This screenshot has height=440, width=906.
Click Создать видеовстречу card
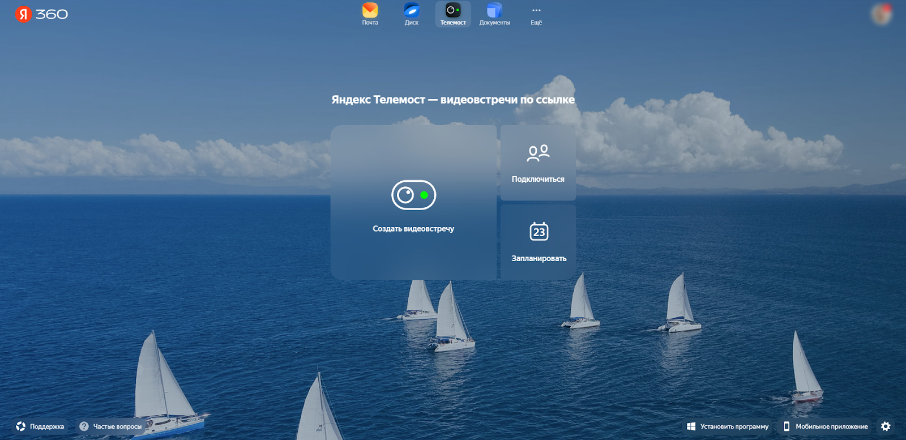point(413,202)
